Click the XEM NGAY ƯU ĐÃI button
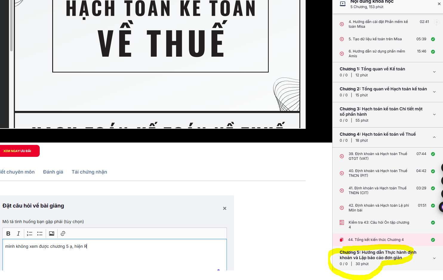 click(x=19, y=151)
